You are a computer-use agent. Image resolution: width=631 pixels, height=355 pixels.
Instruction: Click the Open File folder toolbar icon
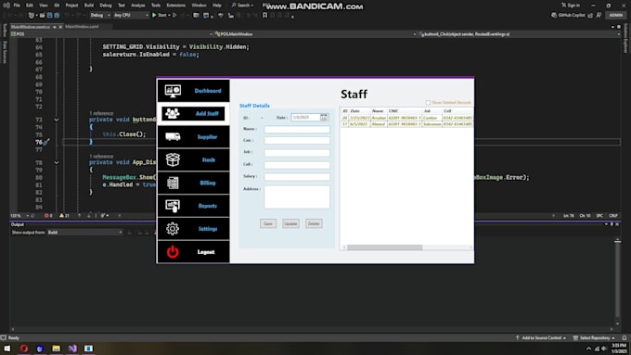(43, 15)
